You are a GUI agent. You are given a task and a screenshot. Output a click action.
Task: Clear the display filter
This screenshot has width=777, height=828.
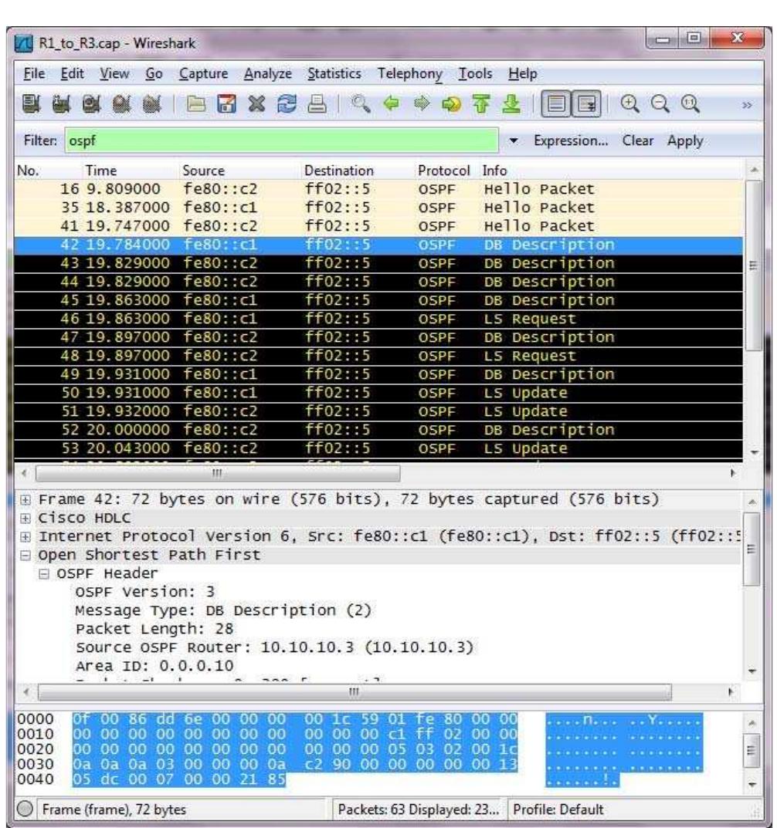click(637, 141)
